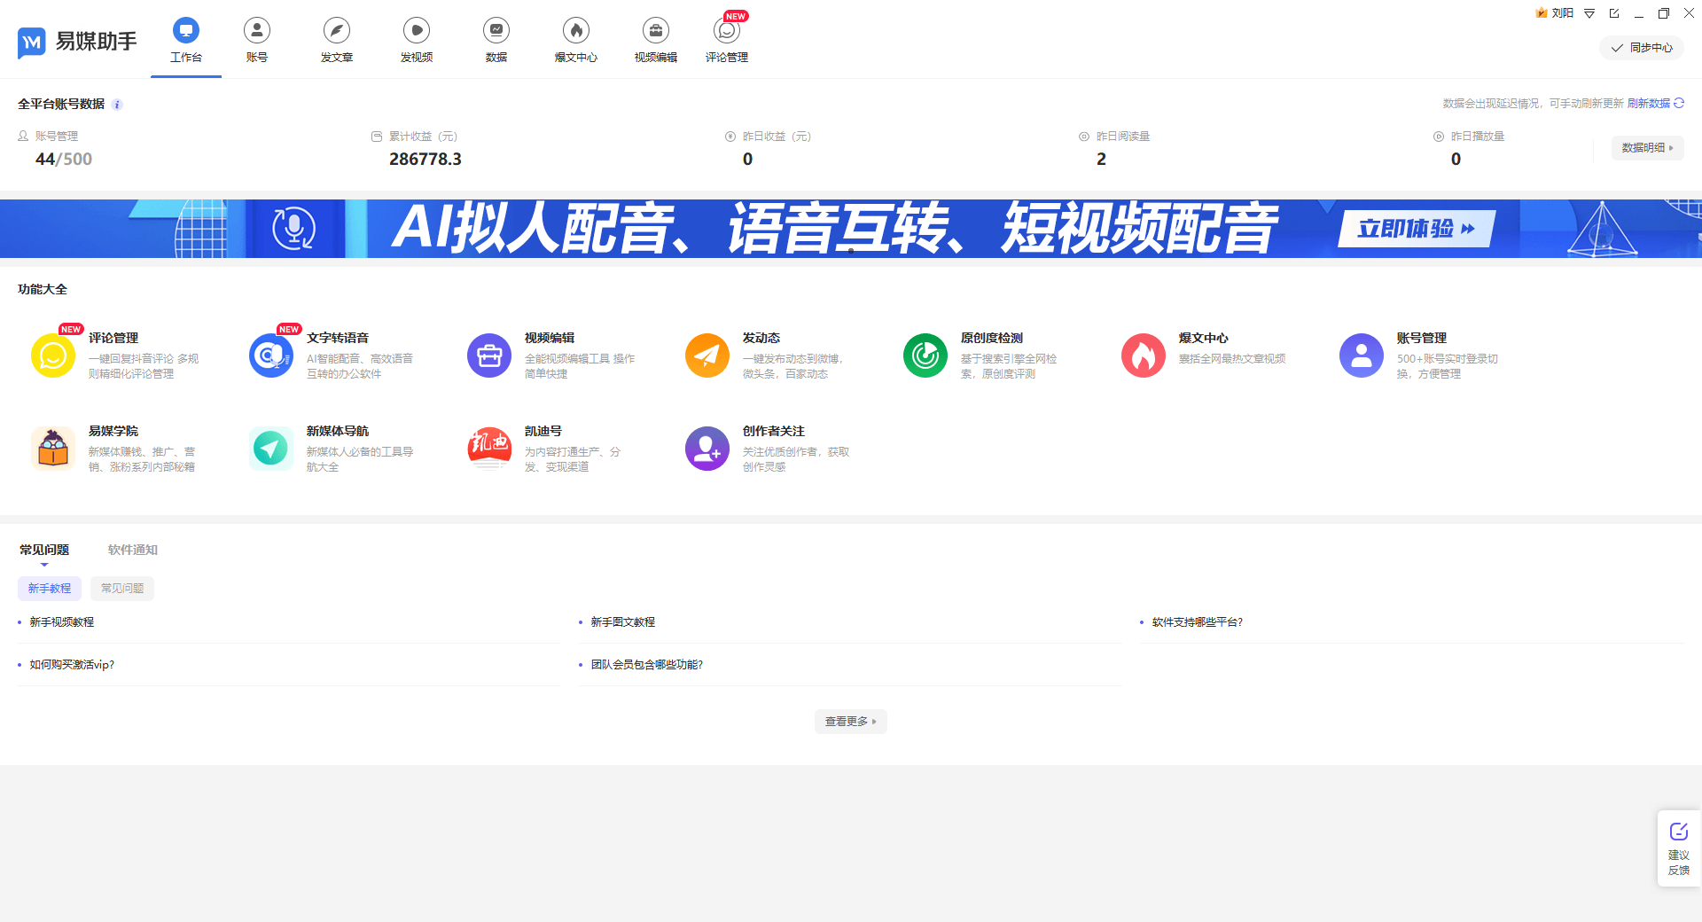Select the 新手教程 filter tab
This screenshot has height=922, width=1702.
point(50,588)
